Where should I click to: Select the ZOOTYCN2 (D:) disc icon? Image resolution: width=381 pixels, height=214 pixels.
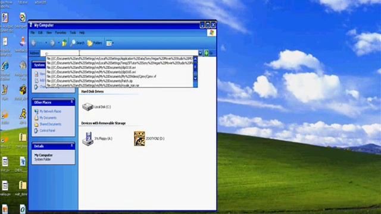pyautogui.click(x=139, y=139)
